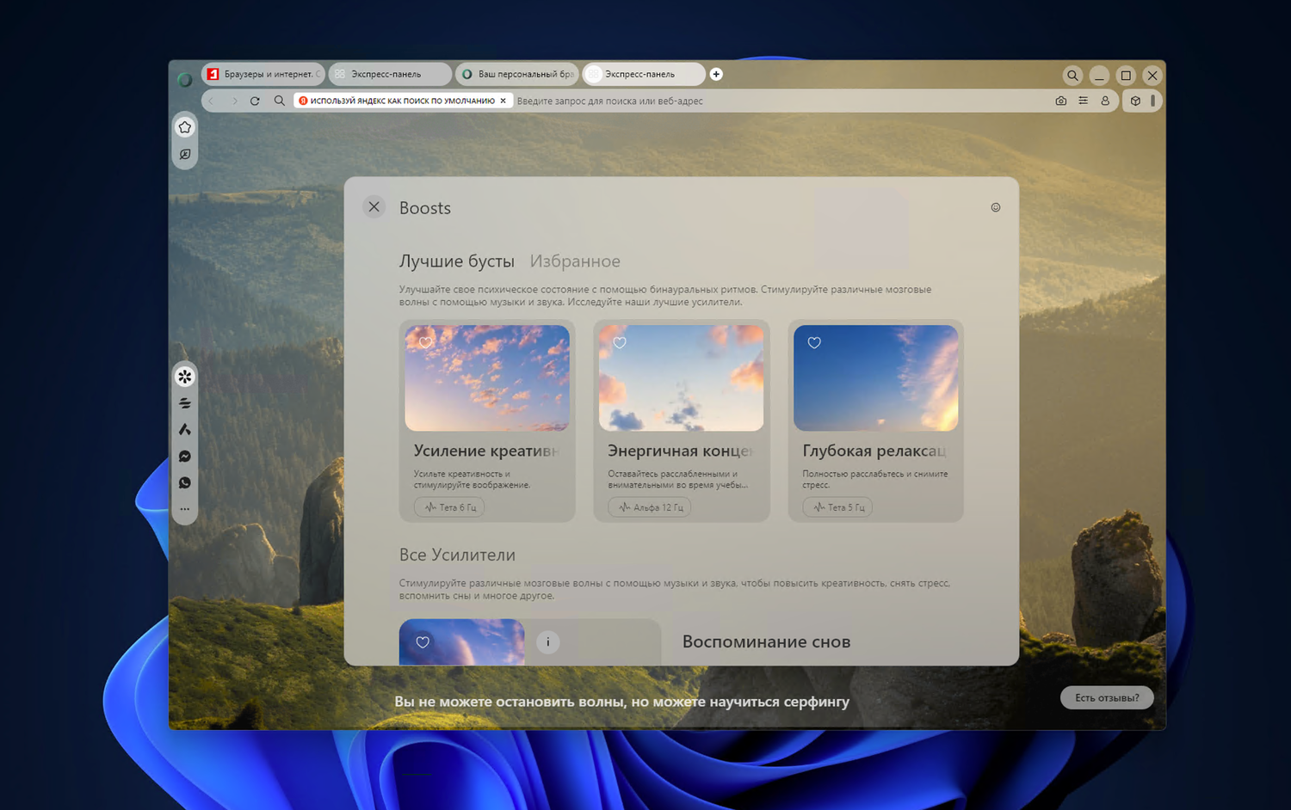Image resolution: width=1291 pixels, height=810 pixels.
Task: Click the wavy lines sidebar icon
Action: (x=185, y=403)
